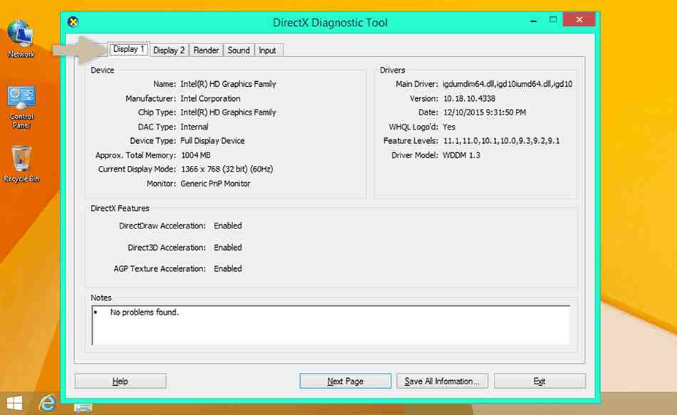Open the Windows Start button
The height and width of the screenshot is (415, 677).
[14, 404]
